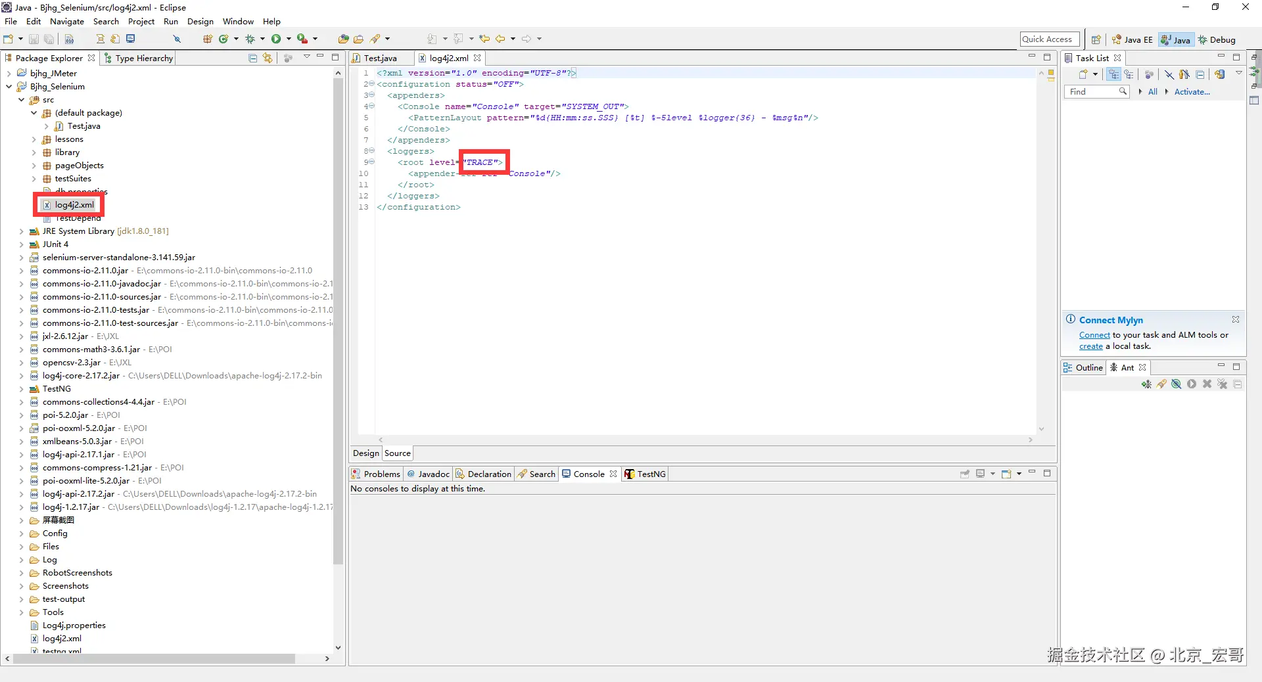Click the Run External Tools icon
Viewport: 1262px width, 682px height.
point(302,39)
